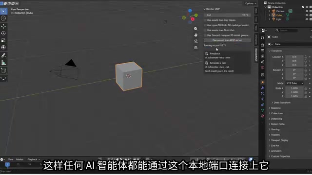Viewport: 312px width, 175px height.
Task: Collapse the Collection tree in outliner
Action: tap(265, 7)
